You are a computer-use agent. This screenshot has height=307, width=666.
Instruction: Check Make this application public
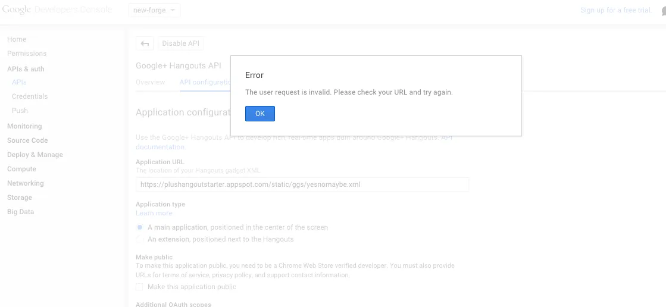pos(139,287)
